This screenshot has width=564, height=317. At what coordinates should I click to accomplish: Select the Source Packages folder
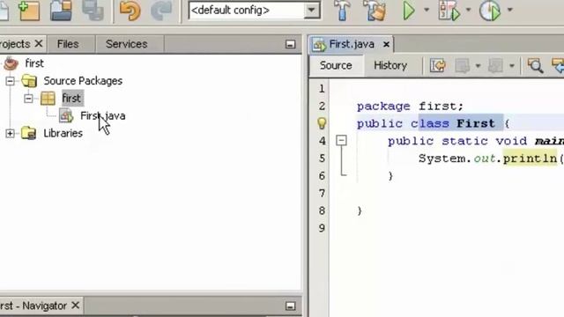coord(83,81)
